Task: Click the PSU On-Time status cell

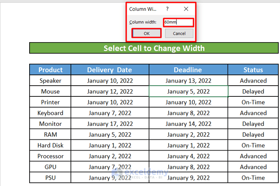Action: pos(253,178)
